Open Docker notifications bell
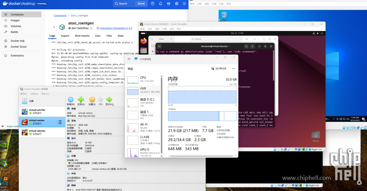This screenshot has height=191, width=367. [x=161, y=3]
